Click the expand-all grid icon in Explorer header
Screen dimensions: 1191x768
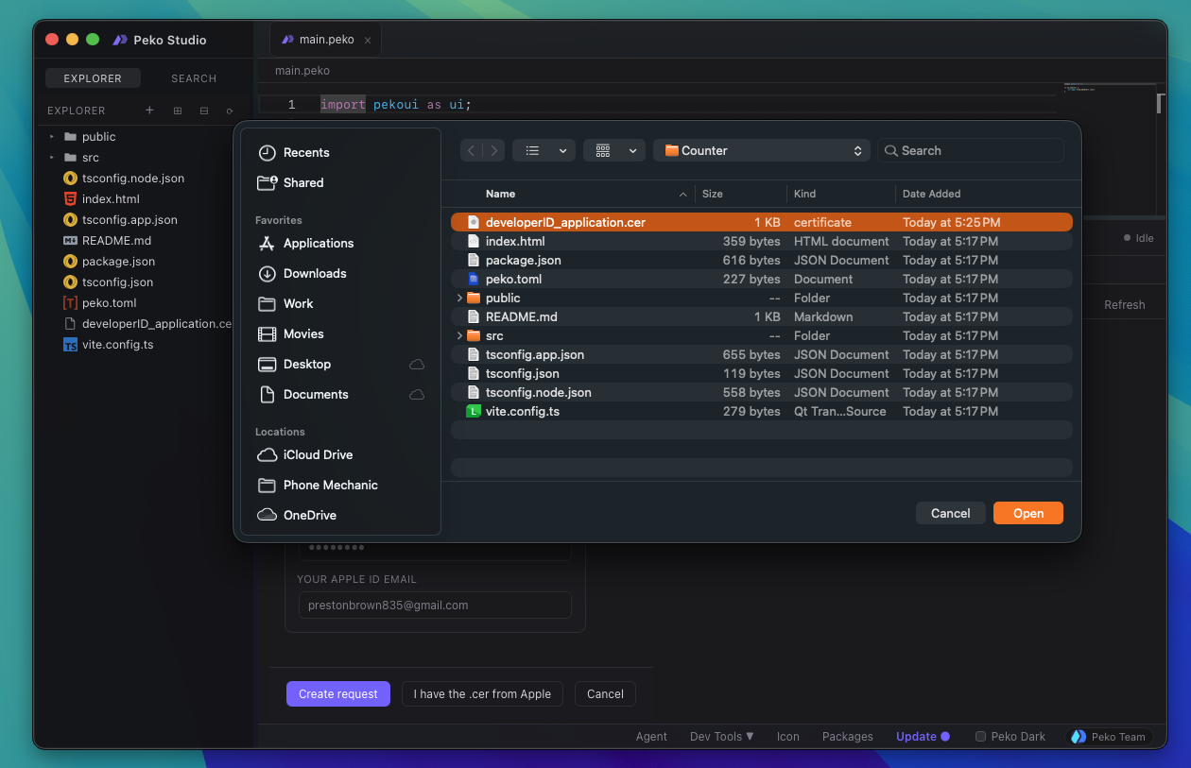coord(177,111)
